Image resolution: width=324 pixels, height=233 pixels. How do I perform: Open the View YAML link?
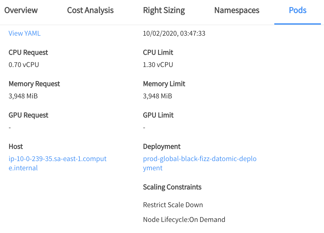coord(25,34)
